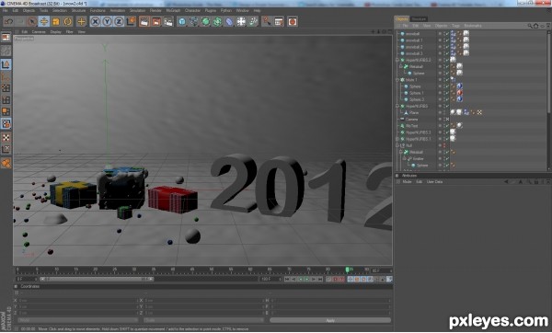
Task: Open the Simulation menu
Action: [x=137, y=10]
